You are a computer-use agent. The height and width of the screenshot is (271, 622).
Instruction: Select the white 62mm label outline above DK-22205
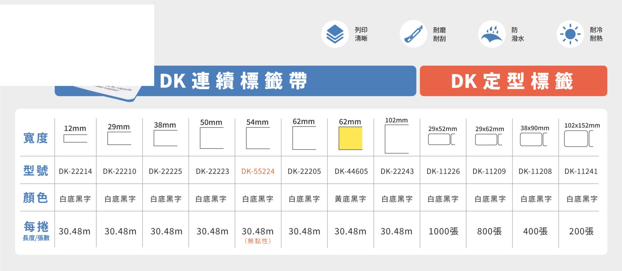pyautogui.click(x=304, y=138)
